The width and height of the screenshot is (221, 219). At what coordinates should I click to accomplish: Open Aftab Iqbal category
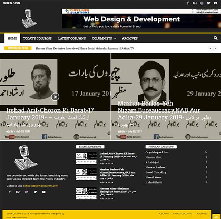153,162
